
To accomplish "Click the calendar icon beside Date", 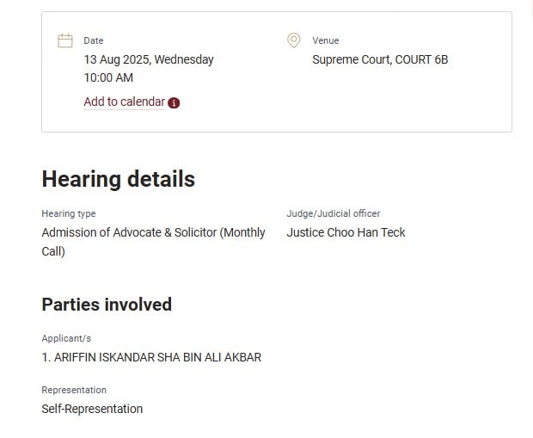I will tap(65, 40).
